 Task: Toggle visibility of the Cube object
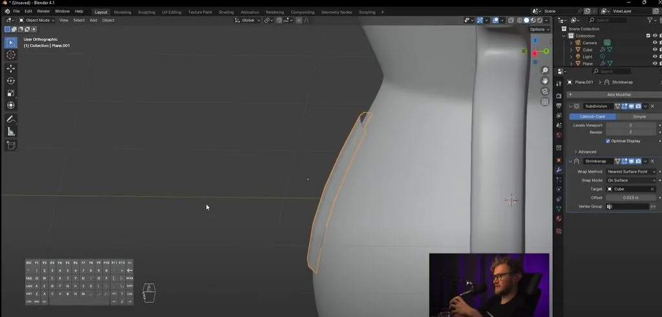pyautogui.click(x=655, y=49)
